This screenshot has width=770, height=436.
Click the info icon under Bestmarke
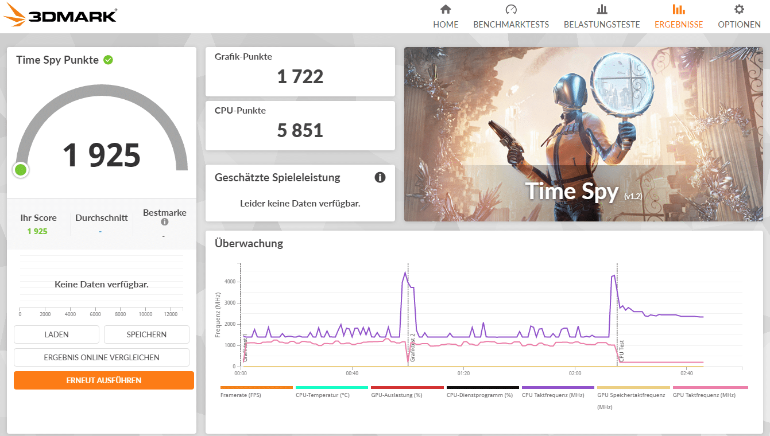(x=165, y=222)
